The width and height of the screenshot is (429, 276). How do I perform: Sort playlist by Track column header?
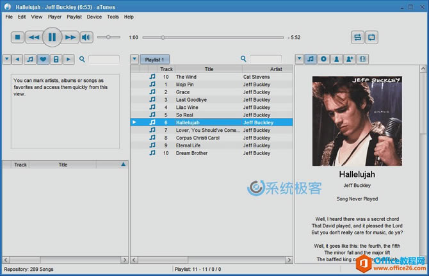coord(166,69)
